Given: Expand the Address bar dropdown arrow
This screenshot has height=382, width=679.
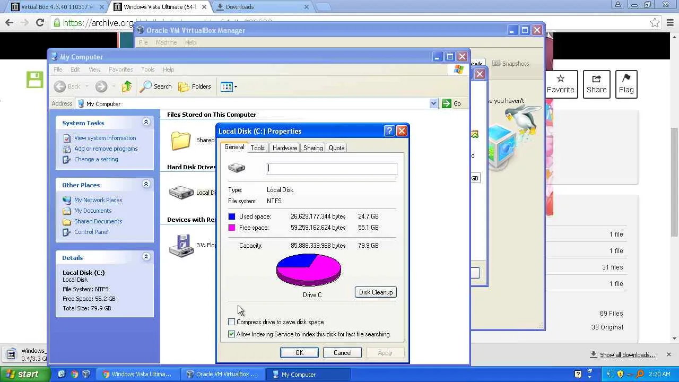Looking at the screenshot, I should click(x=433, y=103).
